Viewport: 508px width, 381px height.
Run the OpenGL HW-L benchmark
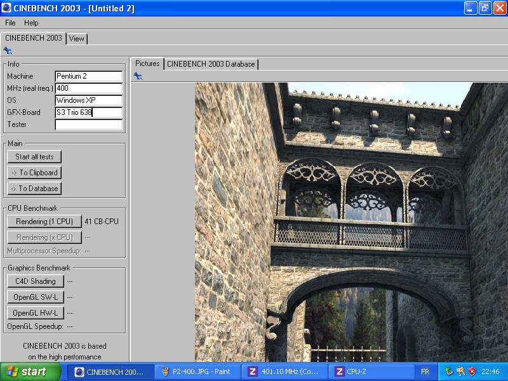36,313
